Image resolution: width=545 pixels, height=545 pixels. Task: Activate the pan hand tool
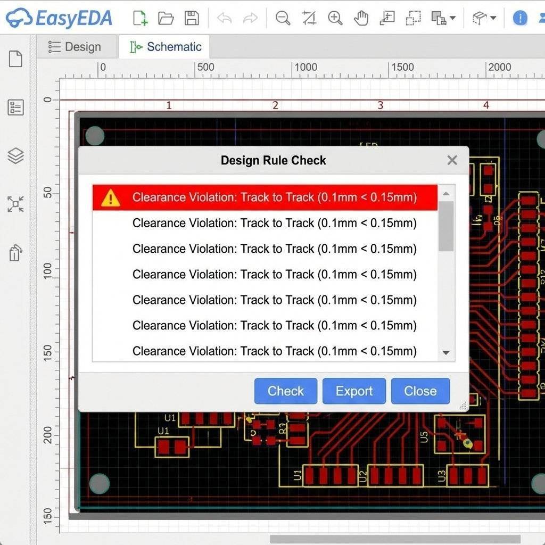360,18
